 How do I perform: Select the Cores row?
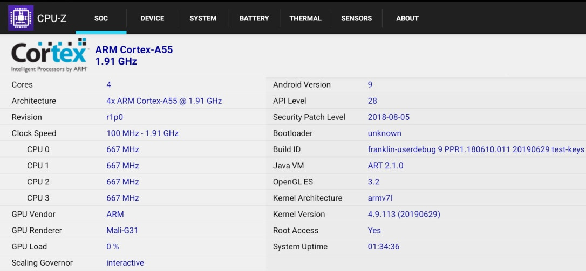[133, 85]
